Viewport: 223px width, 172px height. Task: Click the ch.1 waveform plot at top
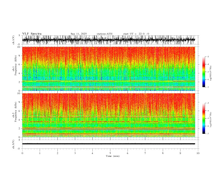click(108, 40)
